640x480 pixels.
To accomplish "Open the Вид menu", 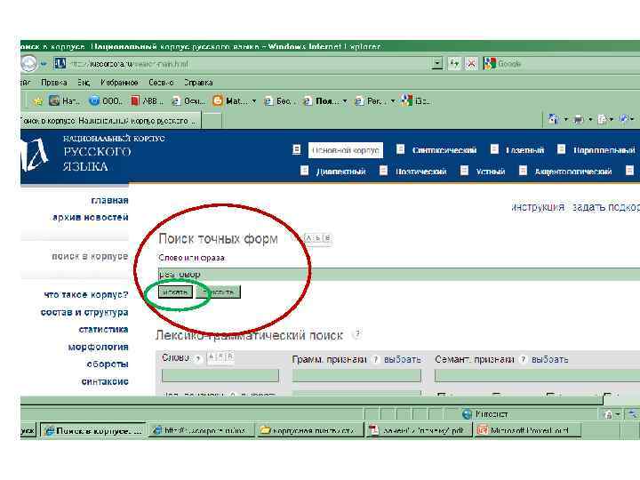I will [84, 83].
